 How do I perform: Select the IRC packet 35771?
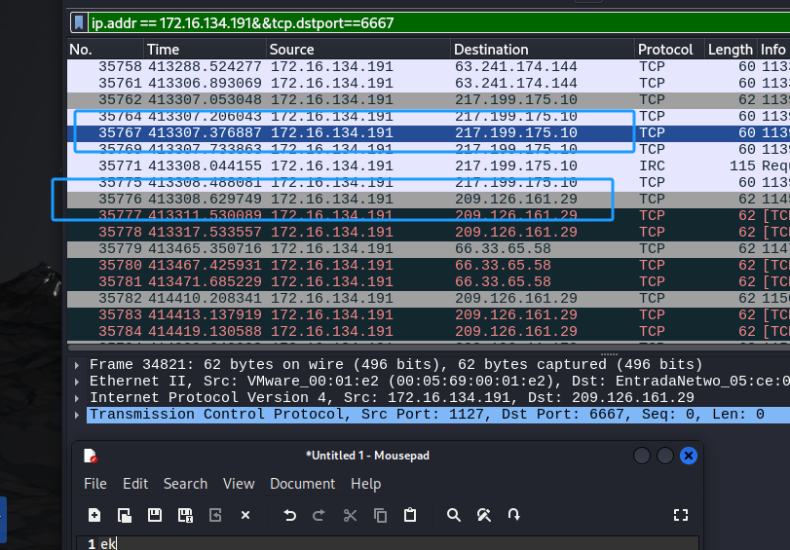(429, 165)
